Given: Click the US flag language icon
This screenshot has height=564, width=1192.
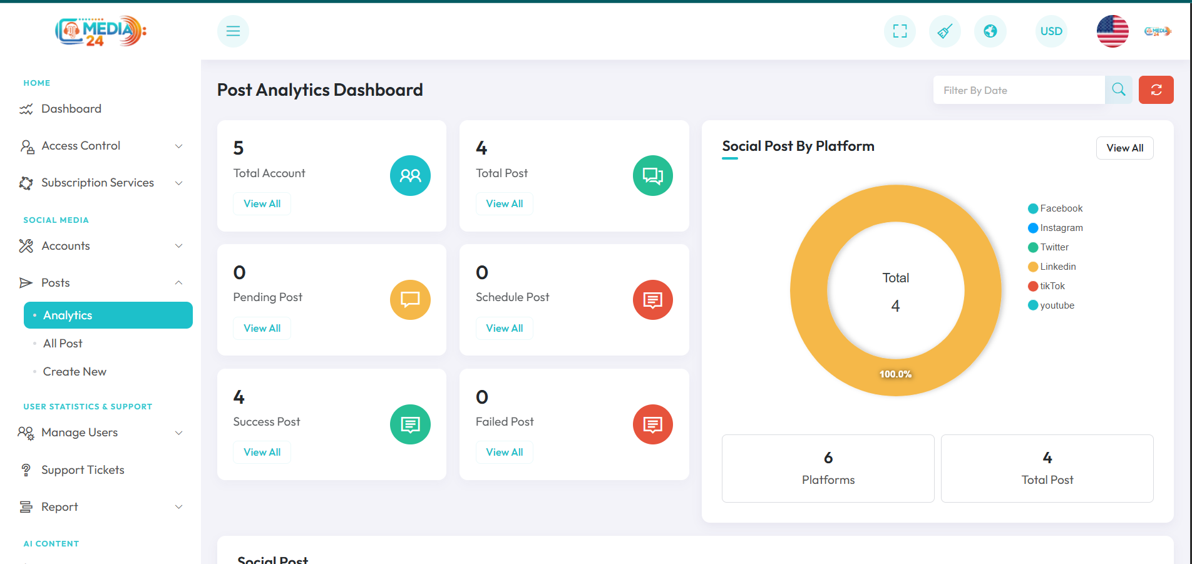Looking at the screenshot, I should click(x=1112, y=31).
